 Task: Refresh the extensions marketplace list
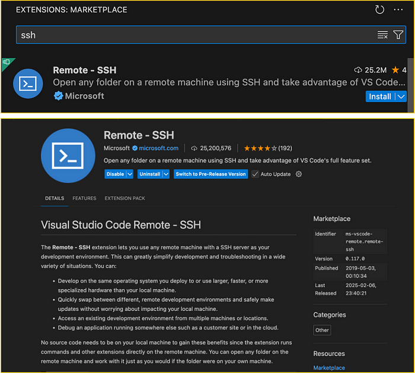[x=379, y=9]
